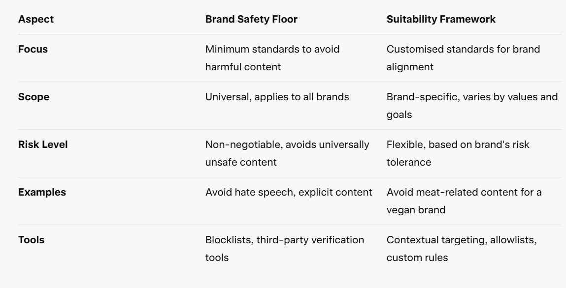566x288 pixels.
Task: Select the Suitability Framework column header
Action: tap(441, 20)
